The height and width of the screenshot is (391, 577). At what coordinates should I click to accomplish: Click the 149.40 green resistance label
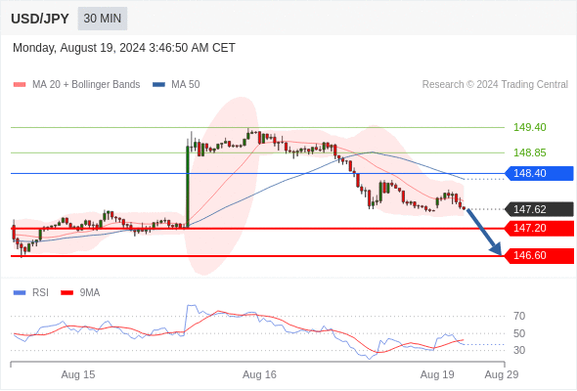pos(529,128)
